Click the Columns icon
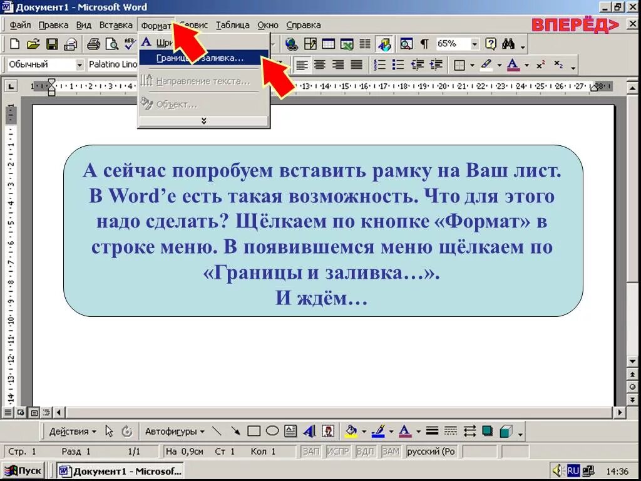This screenshot has width=641, height=481. 365,44
